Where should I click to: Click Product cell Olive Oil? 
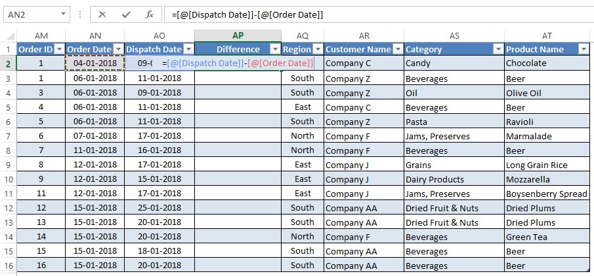pyautogui.click(x=547, y=92)
